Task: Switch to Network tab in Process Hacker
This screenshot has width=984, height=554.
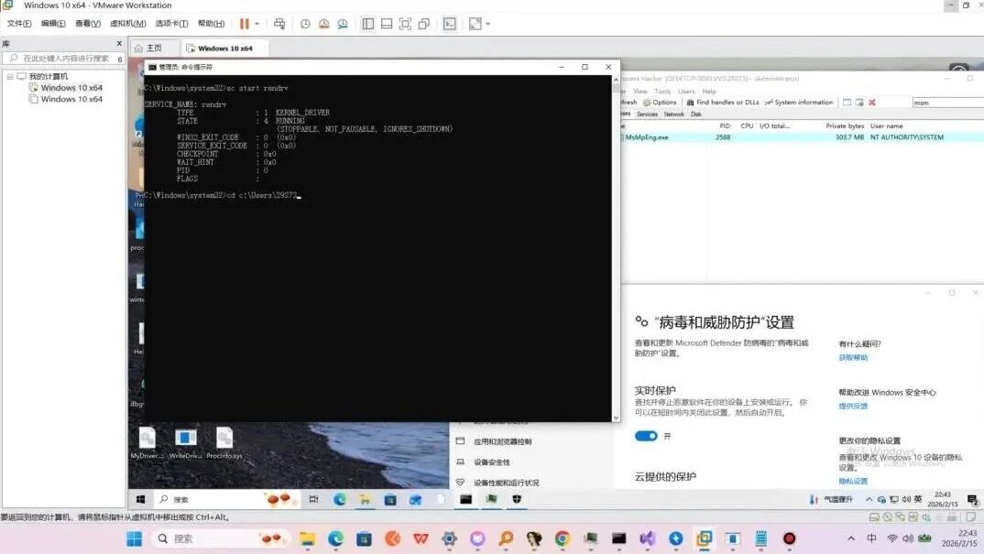Action: (x=674, y=114)
